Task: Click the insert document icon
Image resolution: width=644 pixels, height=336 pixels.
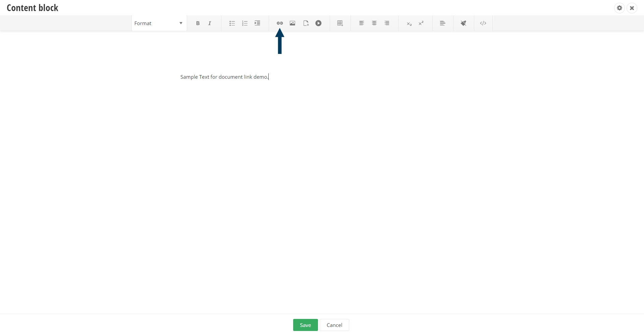Action: click(x=306, y=23)
